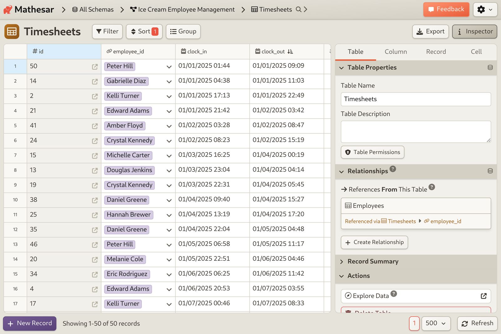Click the table search magnifier icon
This screenshot has height=334, width=501.
point(299,9)
